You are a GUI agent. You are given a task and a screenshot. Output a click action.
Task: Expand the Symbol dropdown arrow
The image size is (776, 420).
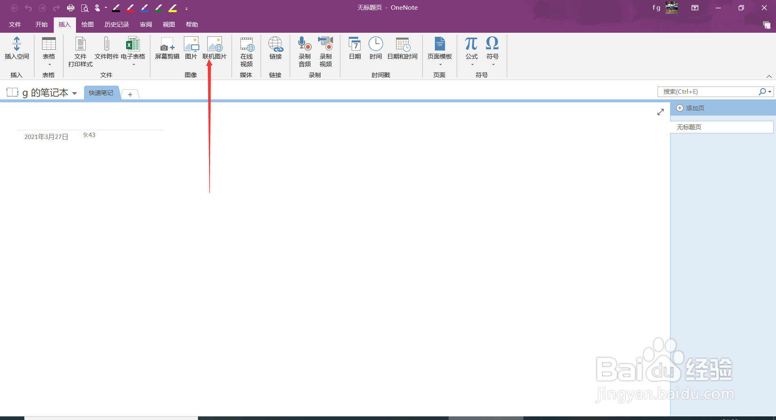pos(493,65)
